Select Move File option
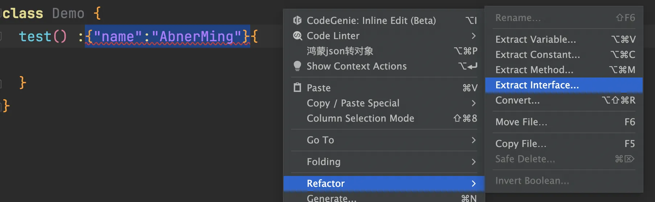The height and width of the screenshot is (202, 655). (x=521, y=122)
